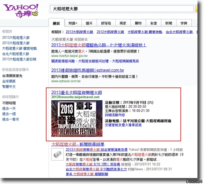Select the 網頁 tab
This screenshot has height=184, width=204.
56,23
